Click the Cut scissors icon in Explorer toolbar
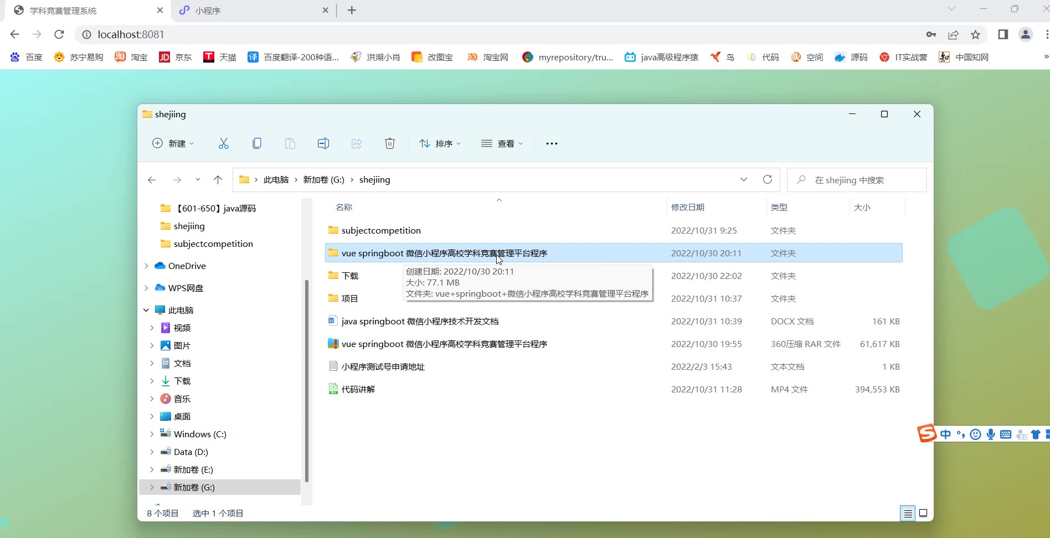This screenshot has height=538, width=1050. click(224, 143)
